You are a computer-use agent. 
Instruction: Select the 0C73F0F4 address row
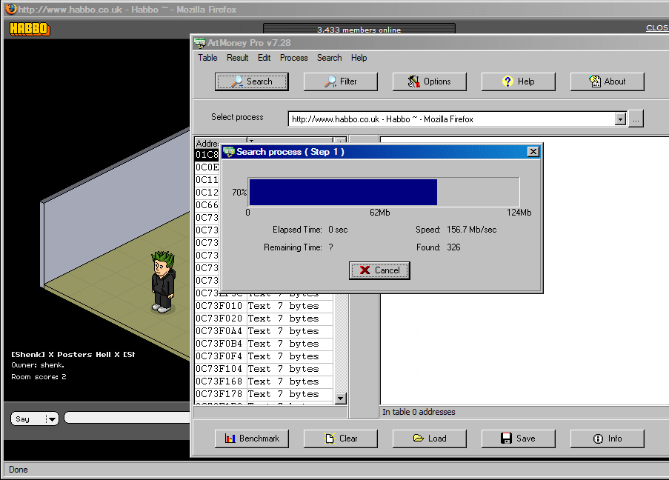pyautogui.click(x=264, y=356)
